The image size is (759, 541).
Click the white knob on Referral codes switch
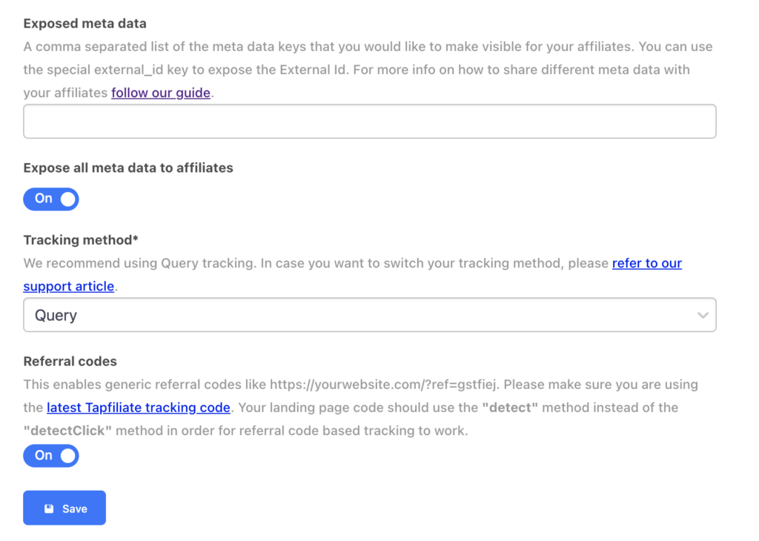[x=67, y=456]
